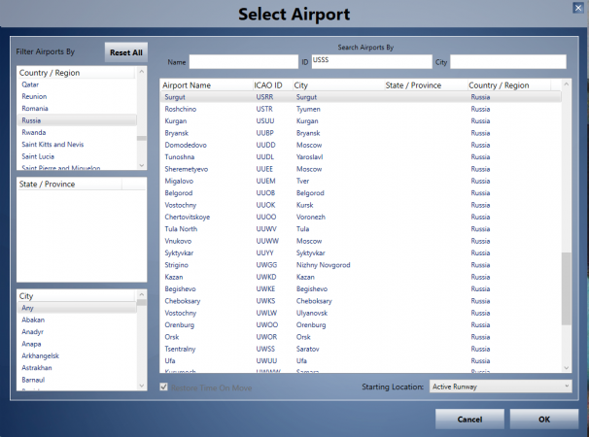Sort by Country / Region column header in results

tap(509, 85)
